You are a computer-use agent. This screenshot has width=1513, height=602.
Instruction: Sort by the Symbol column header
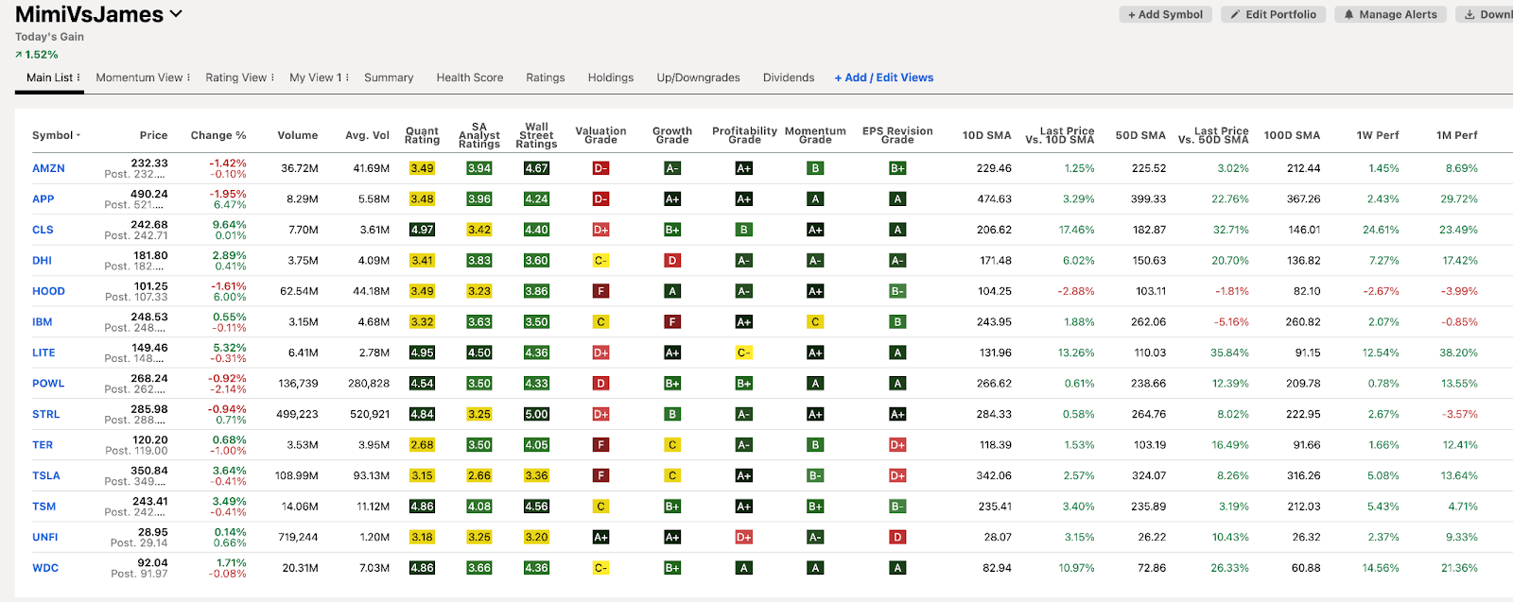56,135
